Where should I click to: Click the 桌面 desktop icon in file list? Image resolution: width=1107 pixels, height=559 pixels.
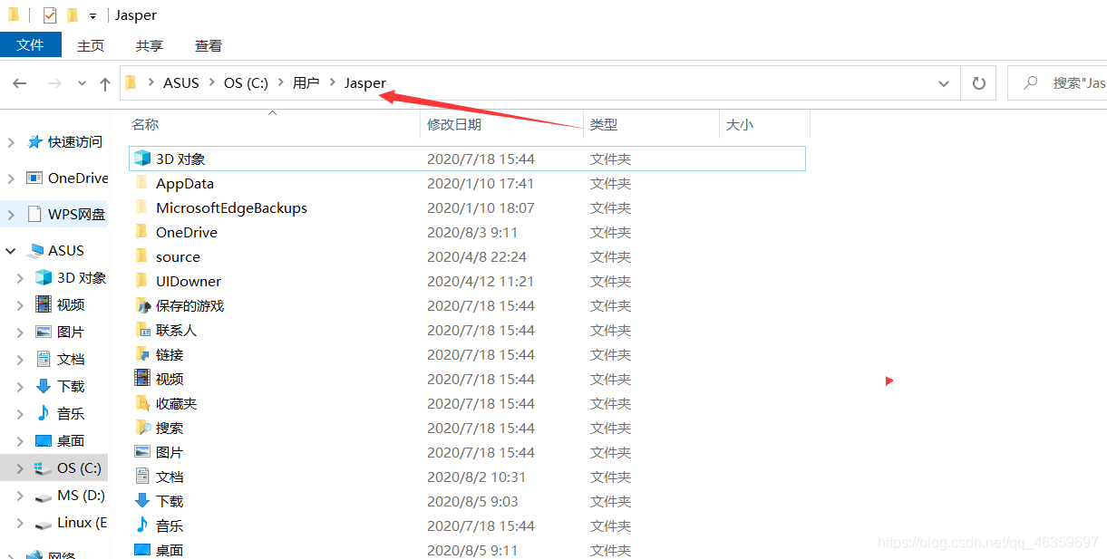141,550
